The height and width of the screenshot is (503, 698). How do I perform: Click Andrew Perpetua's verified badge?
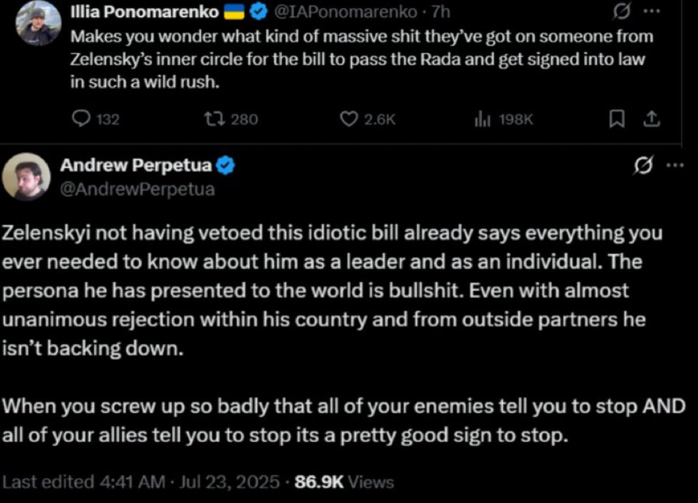pyautogui.click(x=225, y=165)
